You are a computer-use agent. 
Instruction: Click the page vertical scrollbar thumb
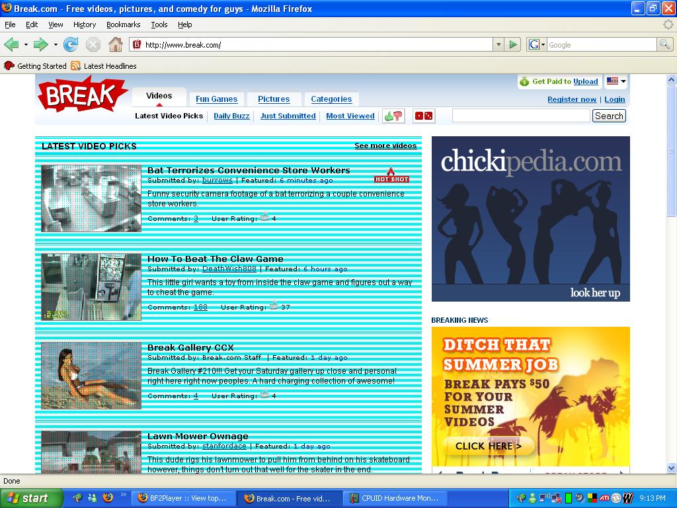(671, 150)
